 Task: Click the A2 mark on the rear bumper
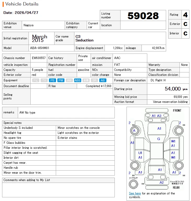click(x=162, y=183)
